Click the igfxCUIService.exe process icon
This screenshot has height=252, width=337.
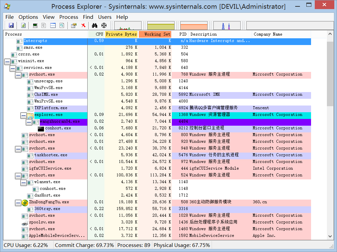coord(25,169)
